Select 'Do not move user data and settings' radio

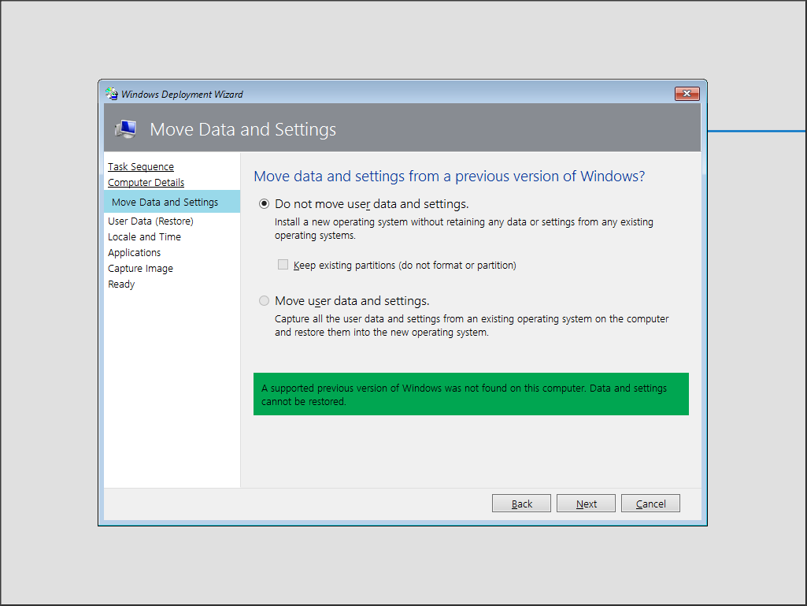[x=265, y=204]
